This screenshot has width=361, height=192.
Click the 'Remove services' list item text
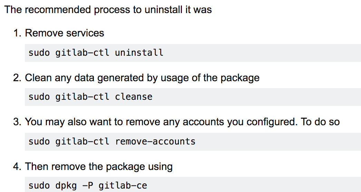(x=65, y=33)
